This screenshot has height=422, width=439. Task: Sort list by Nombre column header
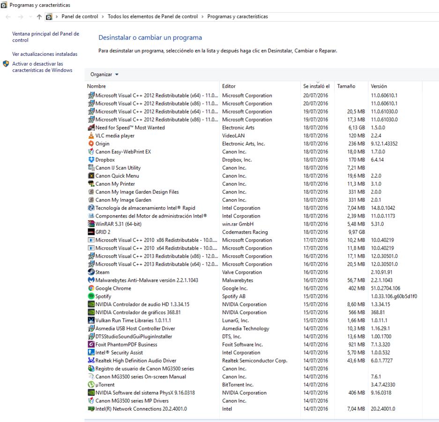tap(97, 86)
